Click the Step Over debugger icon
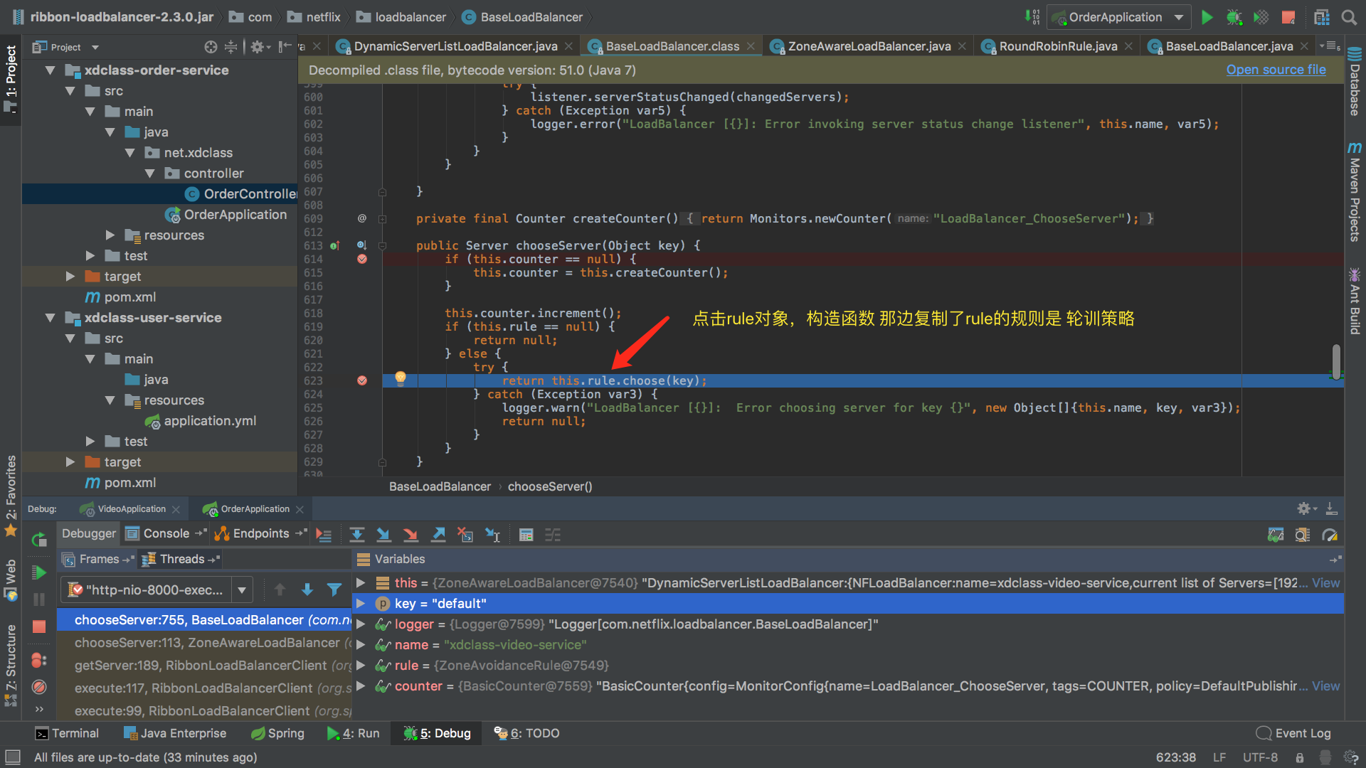The height and width of the screenshot is (768, 1366). tap(357, 535)
